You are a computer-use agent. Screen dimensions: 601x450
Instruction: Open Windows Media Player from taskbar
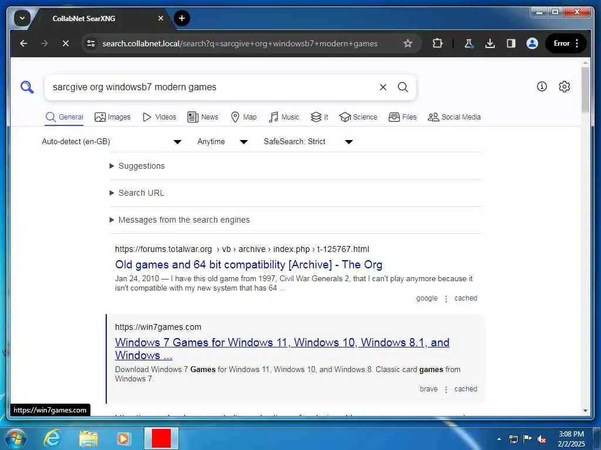coord(123,438)
